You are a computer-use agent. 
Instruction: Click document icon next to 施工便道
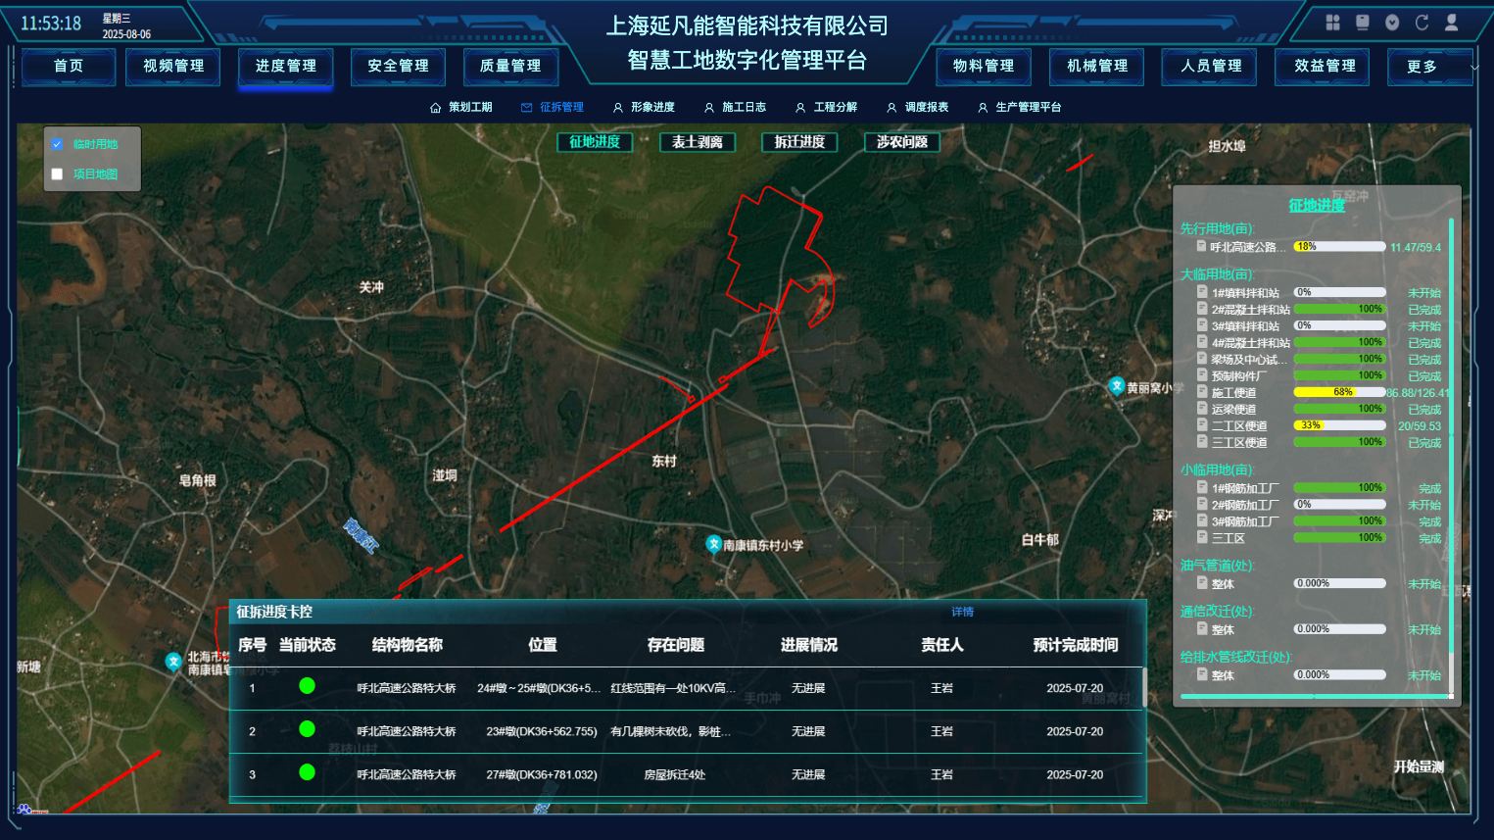coord(1202,392)
